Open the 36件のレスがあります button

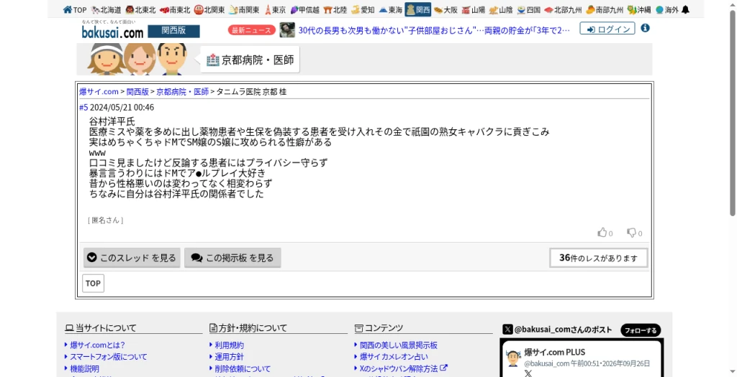pos(598,257)
